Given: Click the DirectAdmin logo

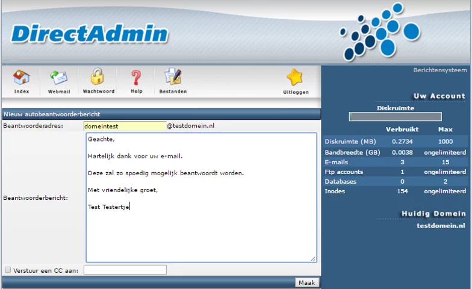Looking at the screenshot, I should 89,34.
